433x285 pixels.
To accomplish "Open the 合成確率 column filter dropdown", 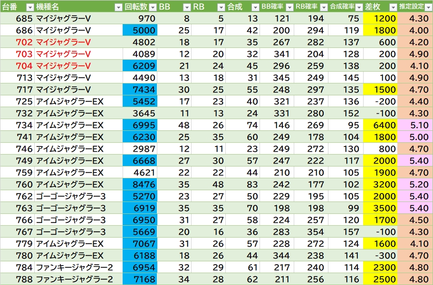I will click(359, 7).
